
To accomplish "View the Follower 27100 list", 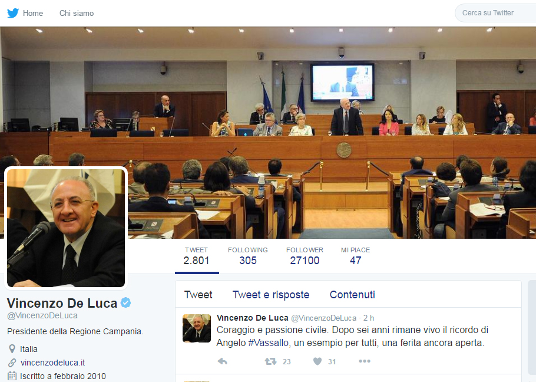I will (305, 256).
